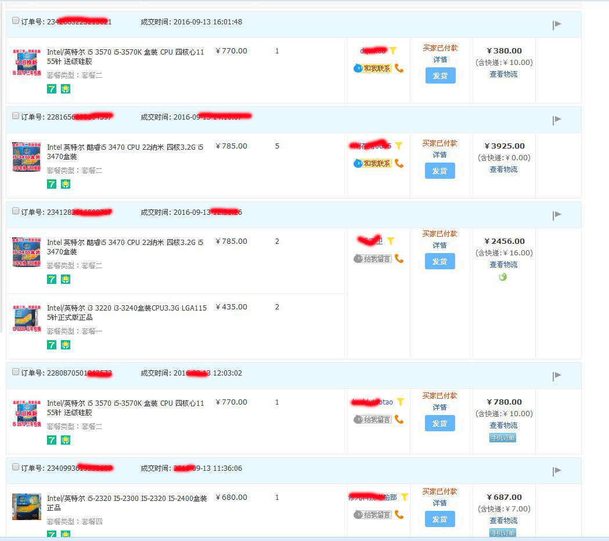Open the i5 3470 thumbnail in the quantity 5 order
Viewport: 609px width, 541px height.
[x=26, y=157]
